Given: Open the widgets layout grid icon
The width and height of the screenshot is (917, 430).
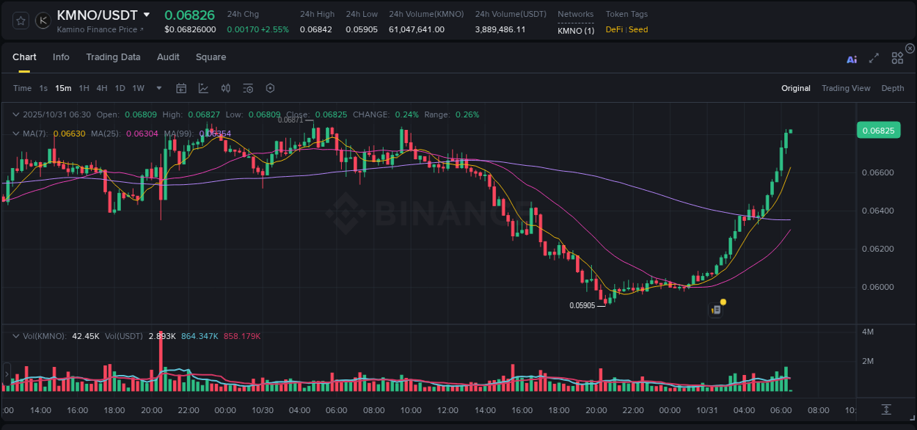Looking at the screenshot, I should tap(897, 57).
